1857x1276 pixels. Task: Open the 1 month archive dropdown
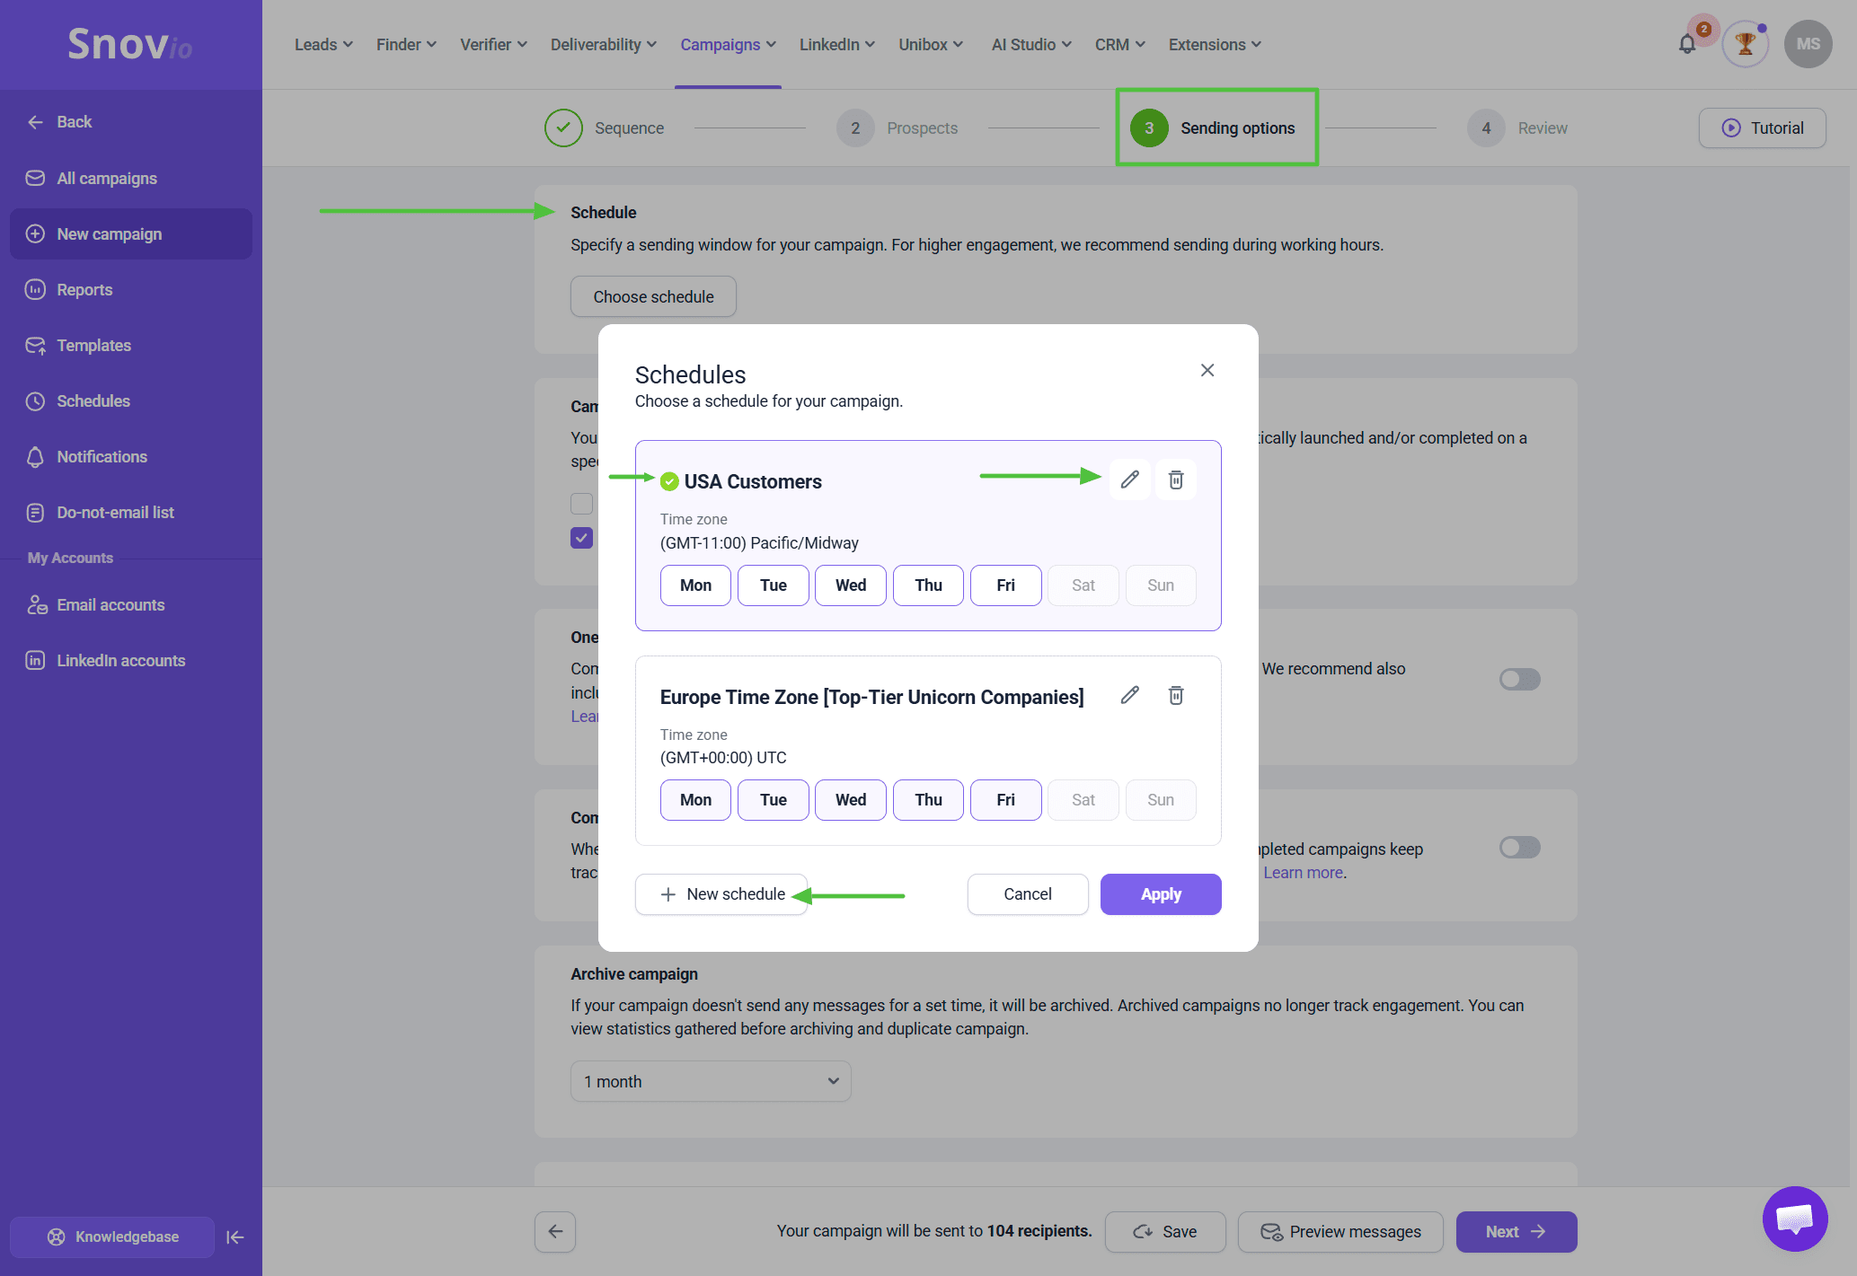[x=710, y=1081]
